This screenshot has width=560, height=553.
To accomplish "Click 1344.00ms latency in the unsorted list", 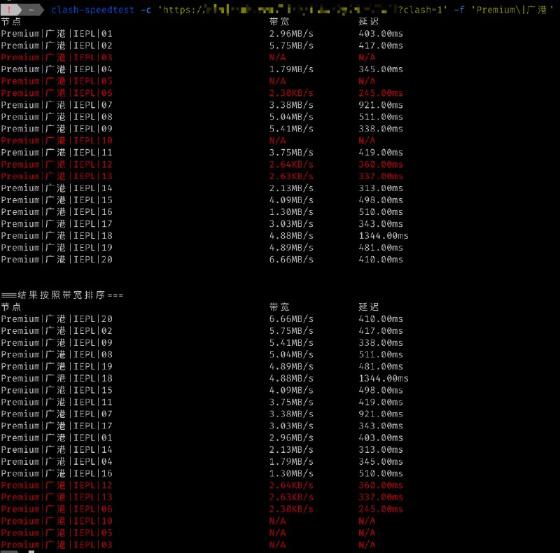I will (x=384, y=236).
